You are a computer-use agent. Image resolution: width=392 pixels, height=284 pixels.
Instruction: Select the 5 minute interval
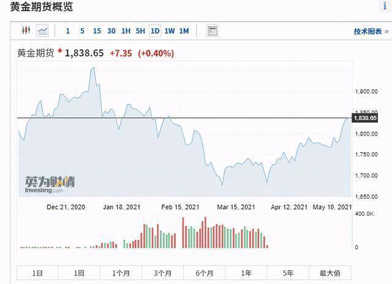point(82,31)
